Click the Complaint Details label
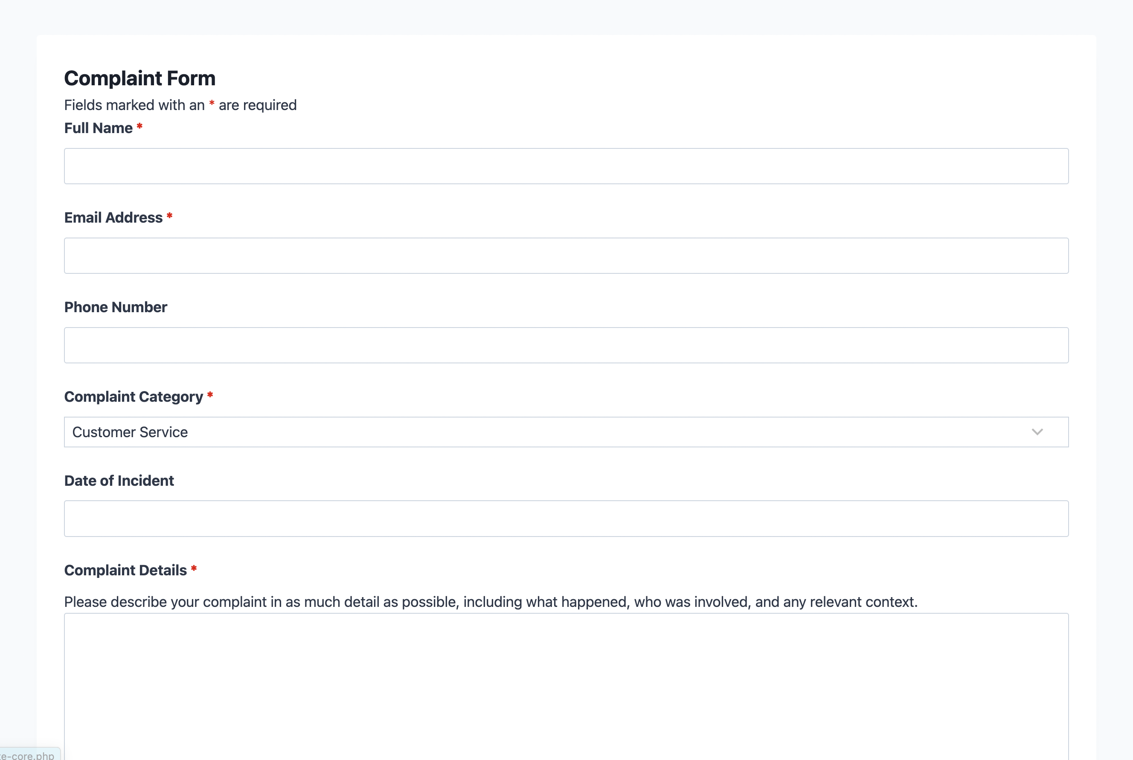 tap(125, 570)
